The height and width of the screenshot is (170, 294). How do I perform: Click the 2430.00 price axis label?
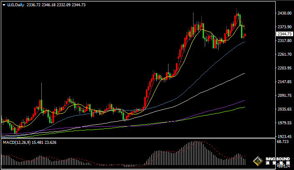[x=284, y=13]
